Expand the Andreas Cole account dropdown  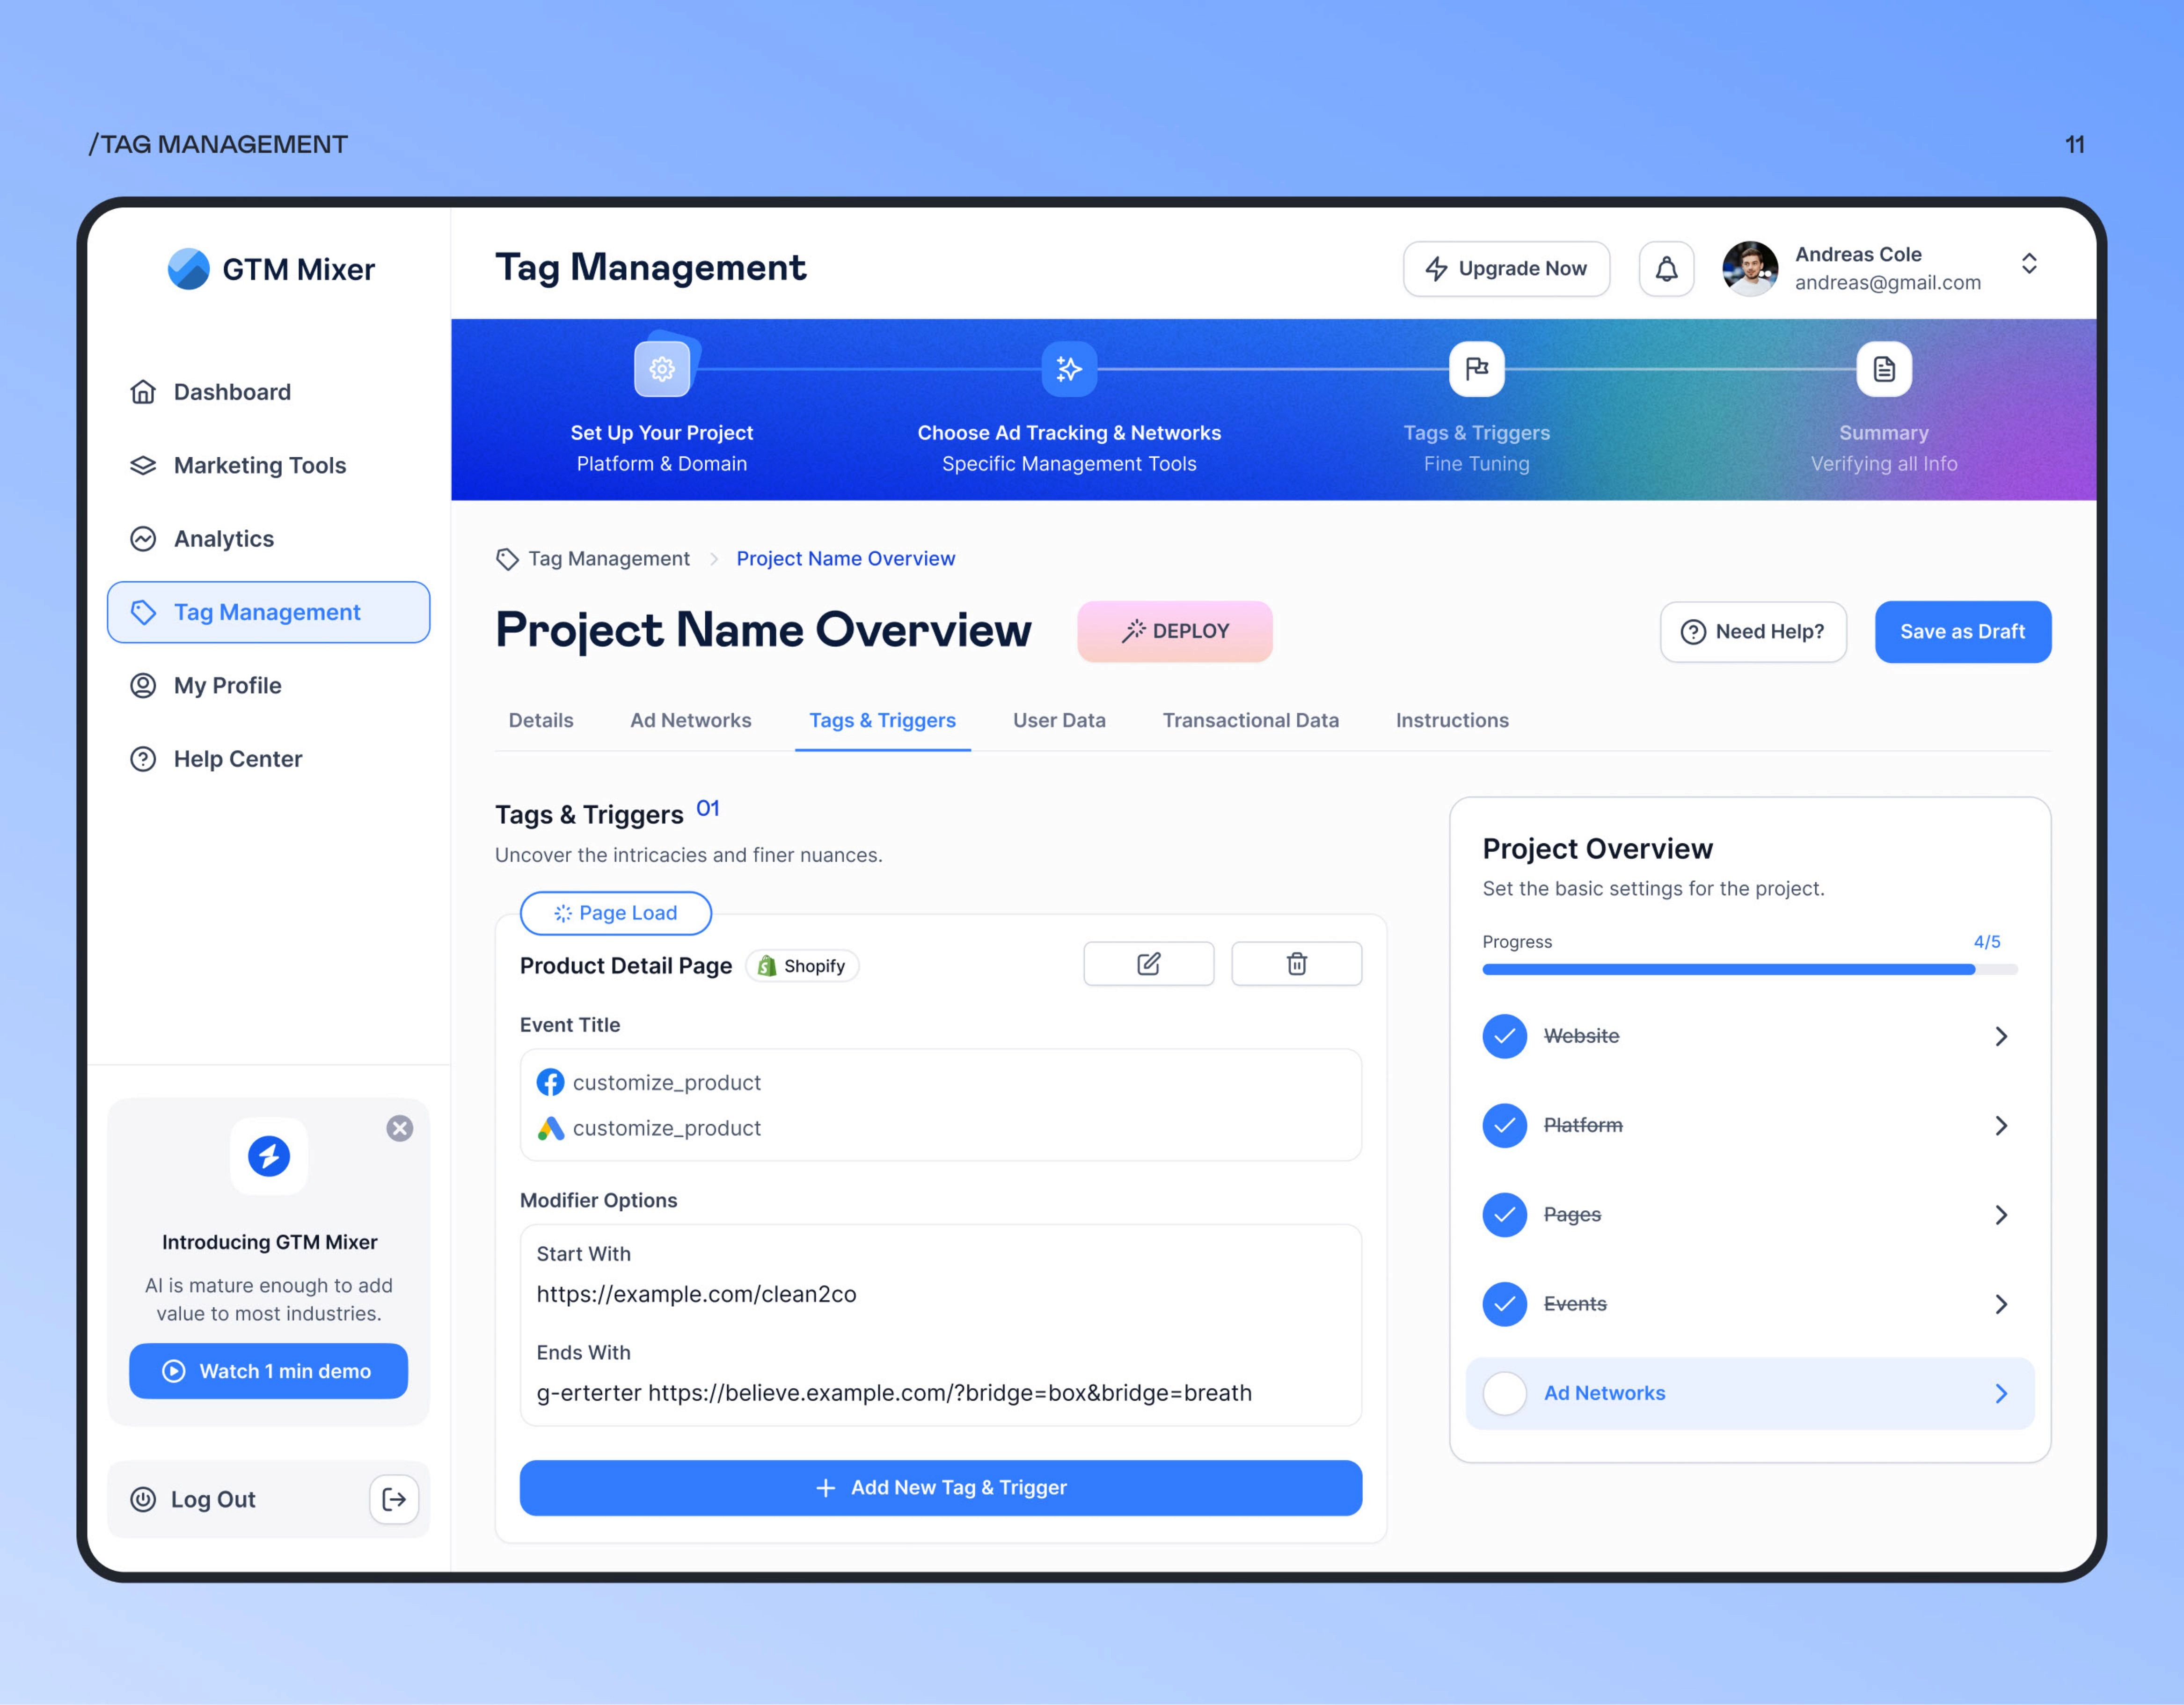click(2029, 264)
